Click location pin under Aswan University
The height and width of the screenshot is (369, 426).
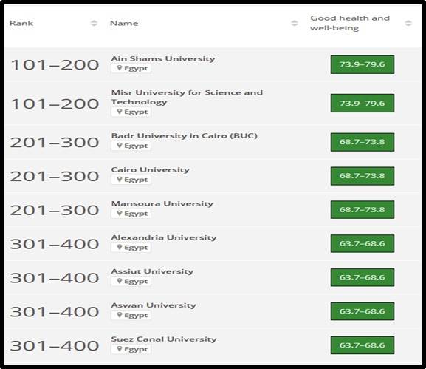coord(120,315)
